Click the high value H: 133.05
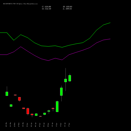Image resolution: width=131 pixels, height=131 pixels. pyautogui.click(x=68, y=7)
